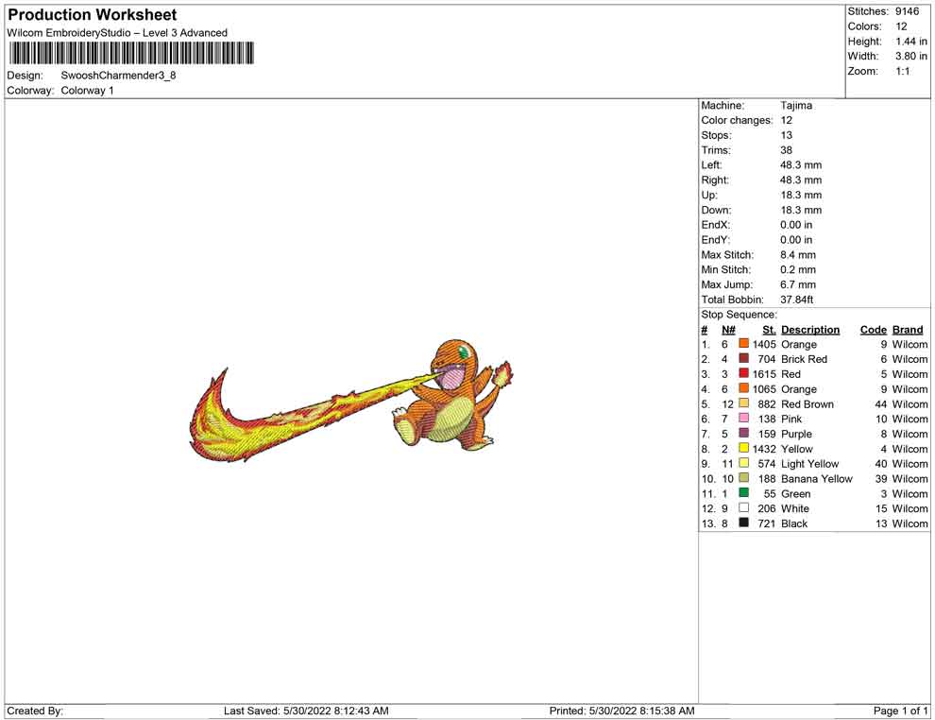Click the N# column header
Image resolution: width=935 pixels, height=720 pixels.
[728, 329]
